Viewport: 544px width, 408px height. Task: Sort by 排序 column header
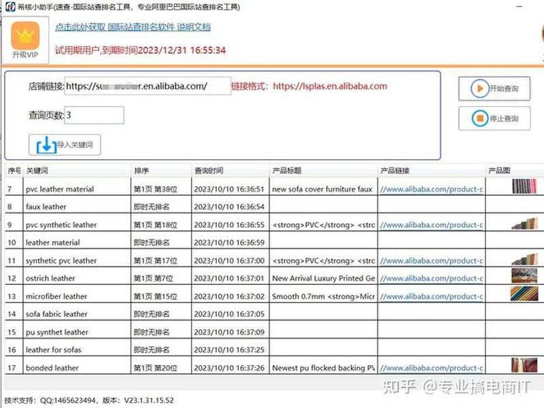tap(161, 171)
